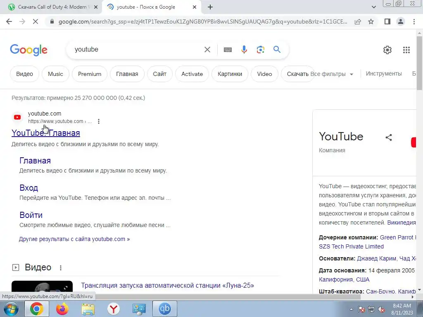Open the taskbar clock and date
Image resolution: width=423 pixels, height=317 pixels.
point(402,309)
